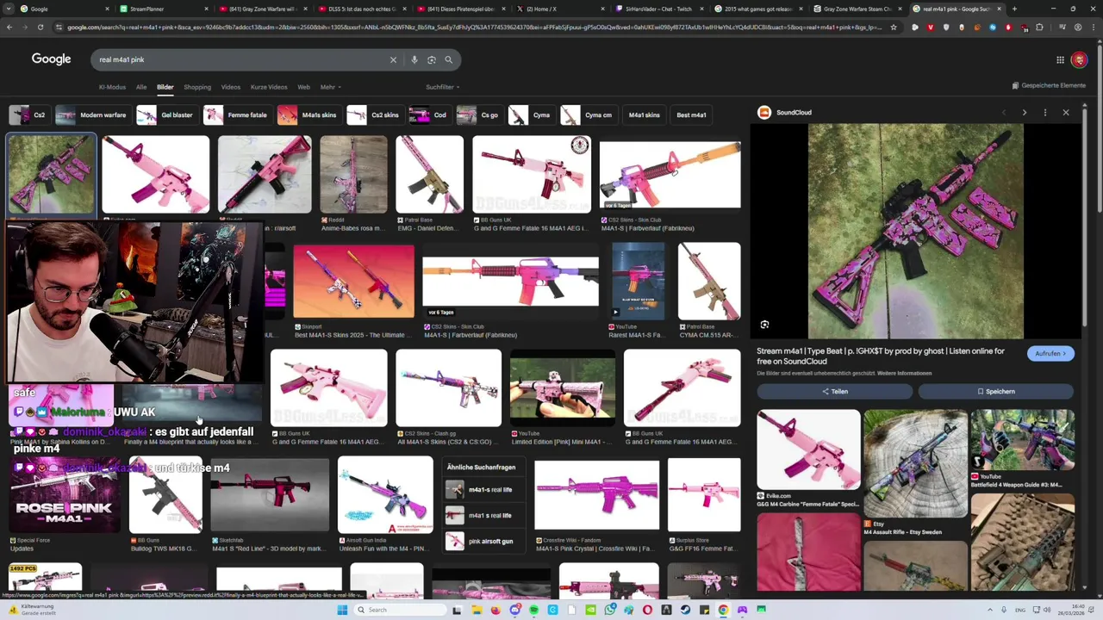
Task: Close the image preview panel
Action: click(1066, 113)
